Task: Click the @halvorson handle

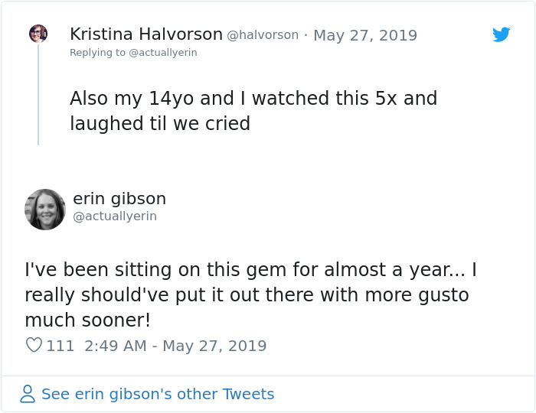Action: (x=263, y=35)
